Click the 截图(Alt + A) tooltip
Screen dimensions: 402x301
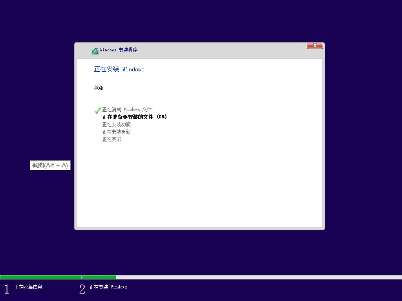[x=50, y=165]
